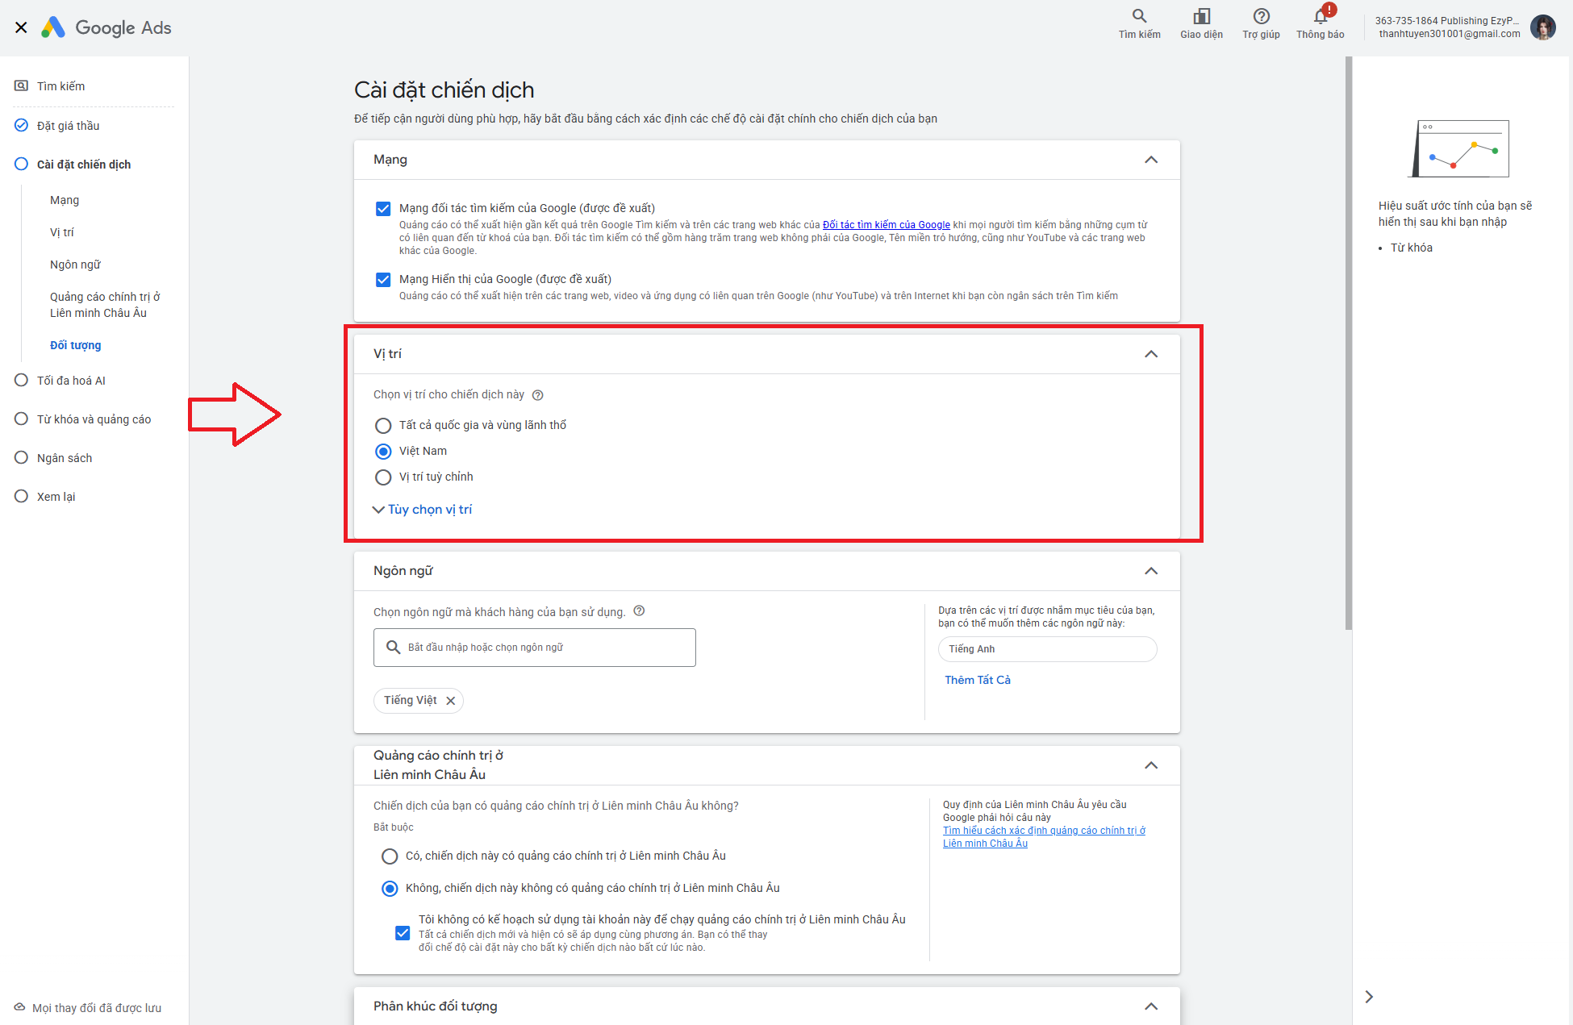The image size is (1573, 1025).
Task: Close the campaign setup with X icon
Action: (22, 27)
